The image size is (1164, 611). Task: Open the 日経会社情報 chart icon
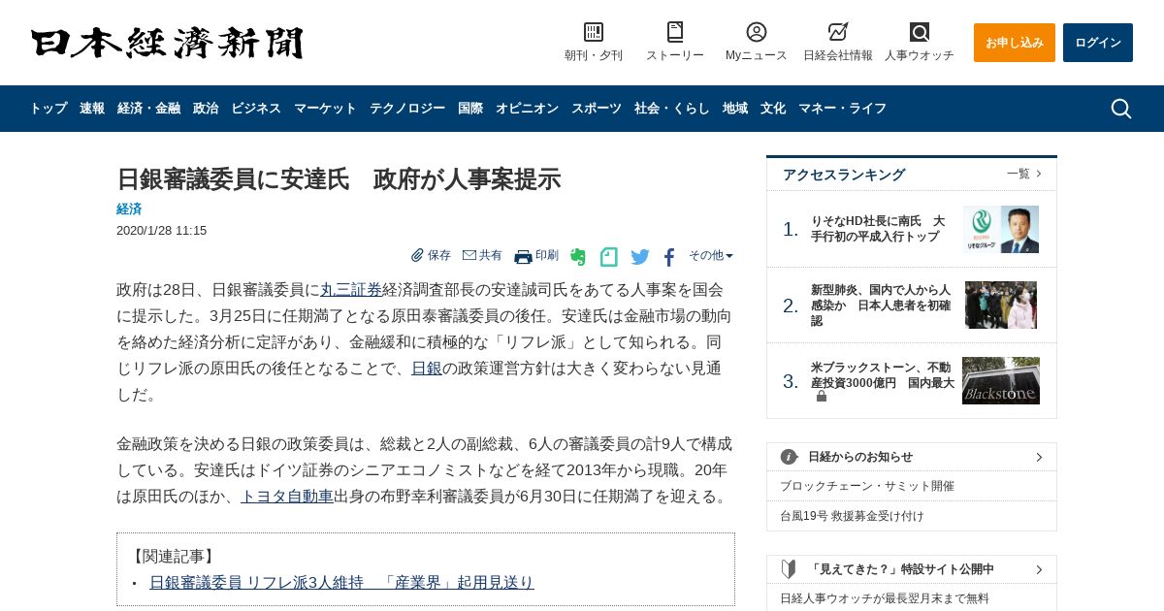pyautogui.click(x=838, y=32)
